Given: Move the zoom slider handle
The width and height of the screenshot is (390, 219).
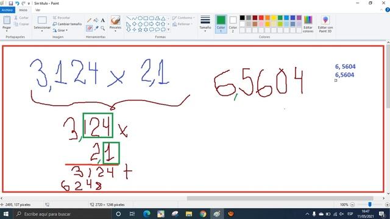Looking at the screenshot, I should (x=370, y=204).
